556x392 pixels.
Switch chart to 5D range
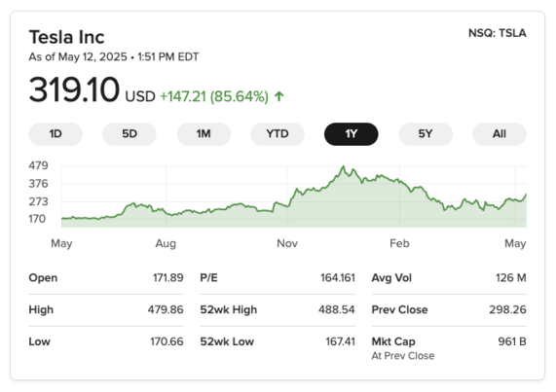coord(130,134)
